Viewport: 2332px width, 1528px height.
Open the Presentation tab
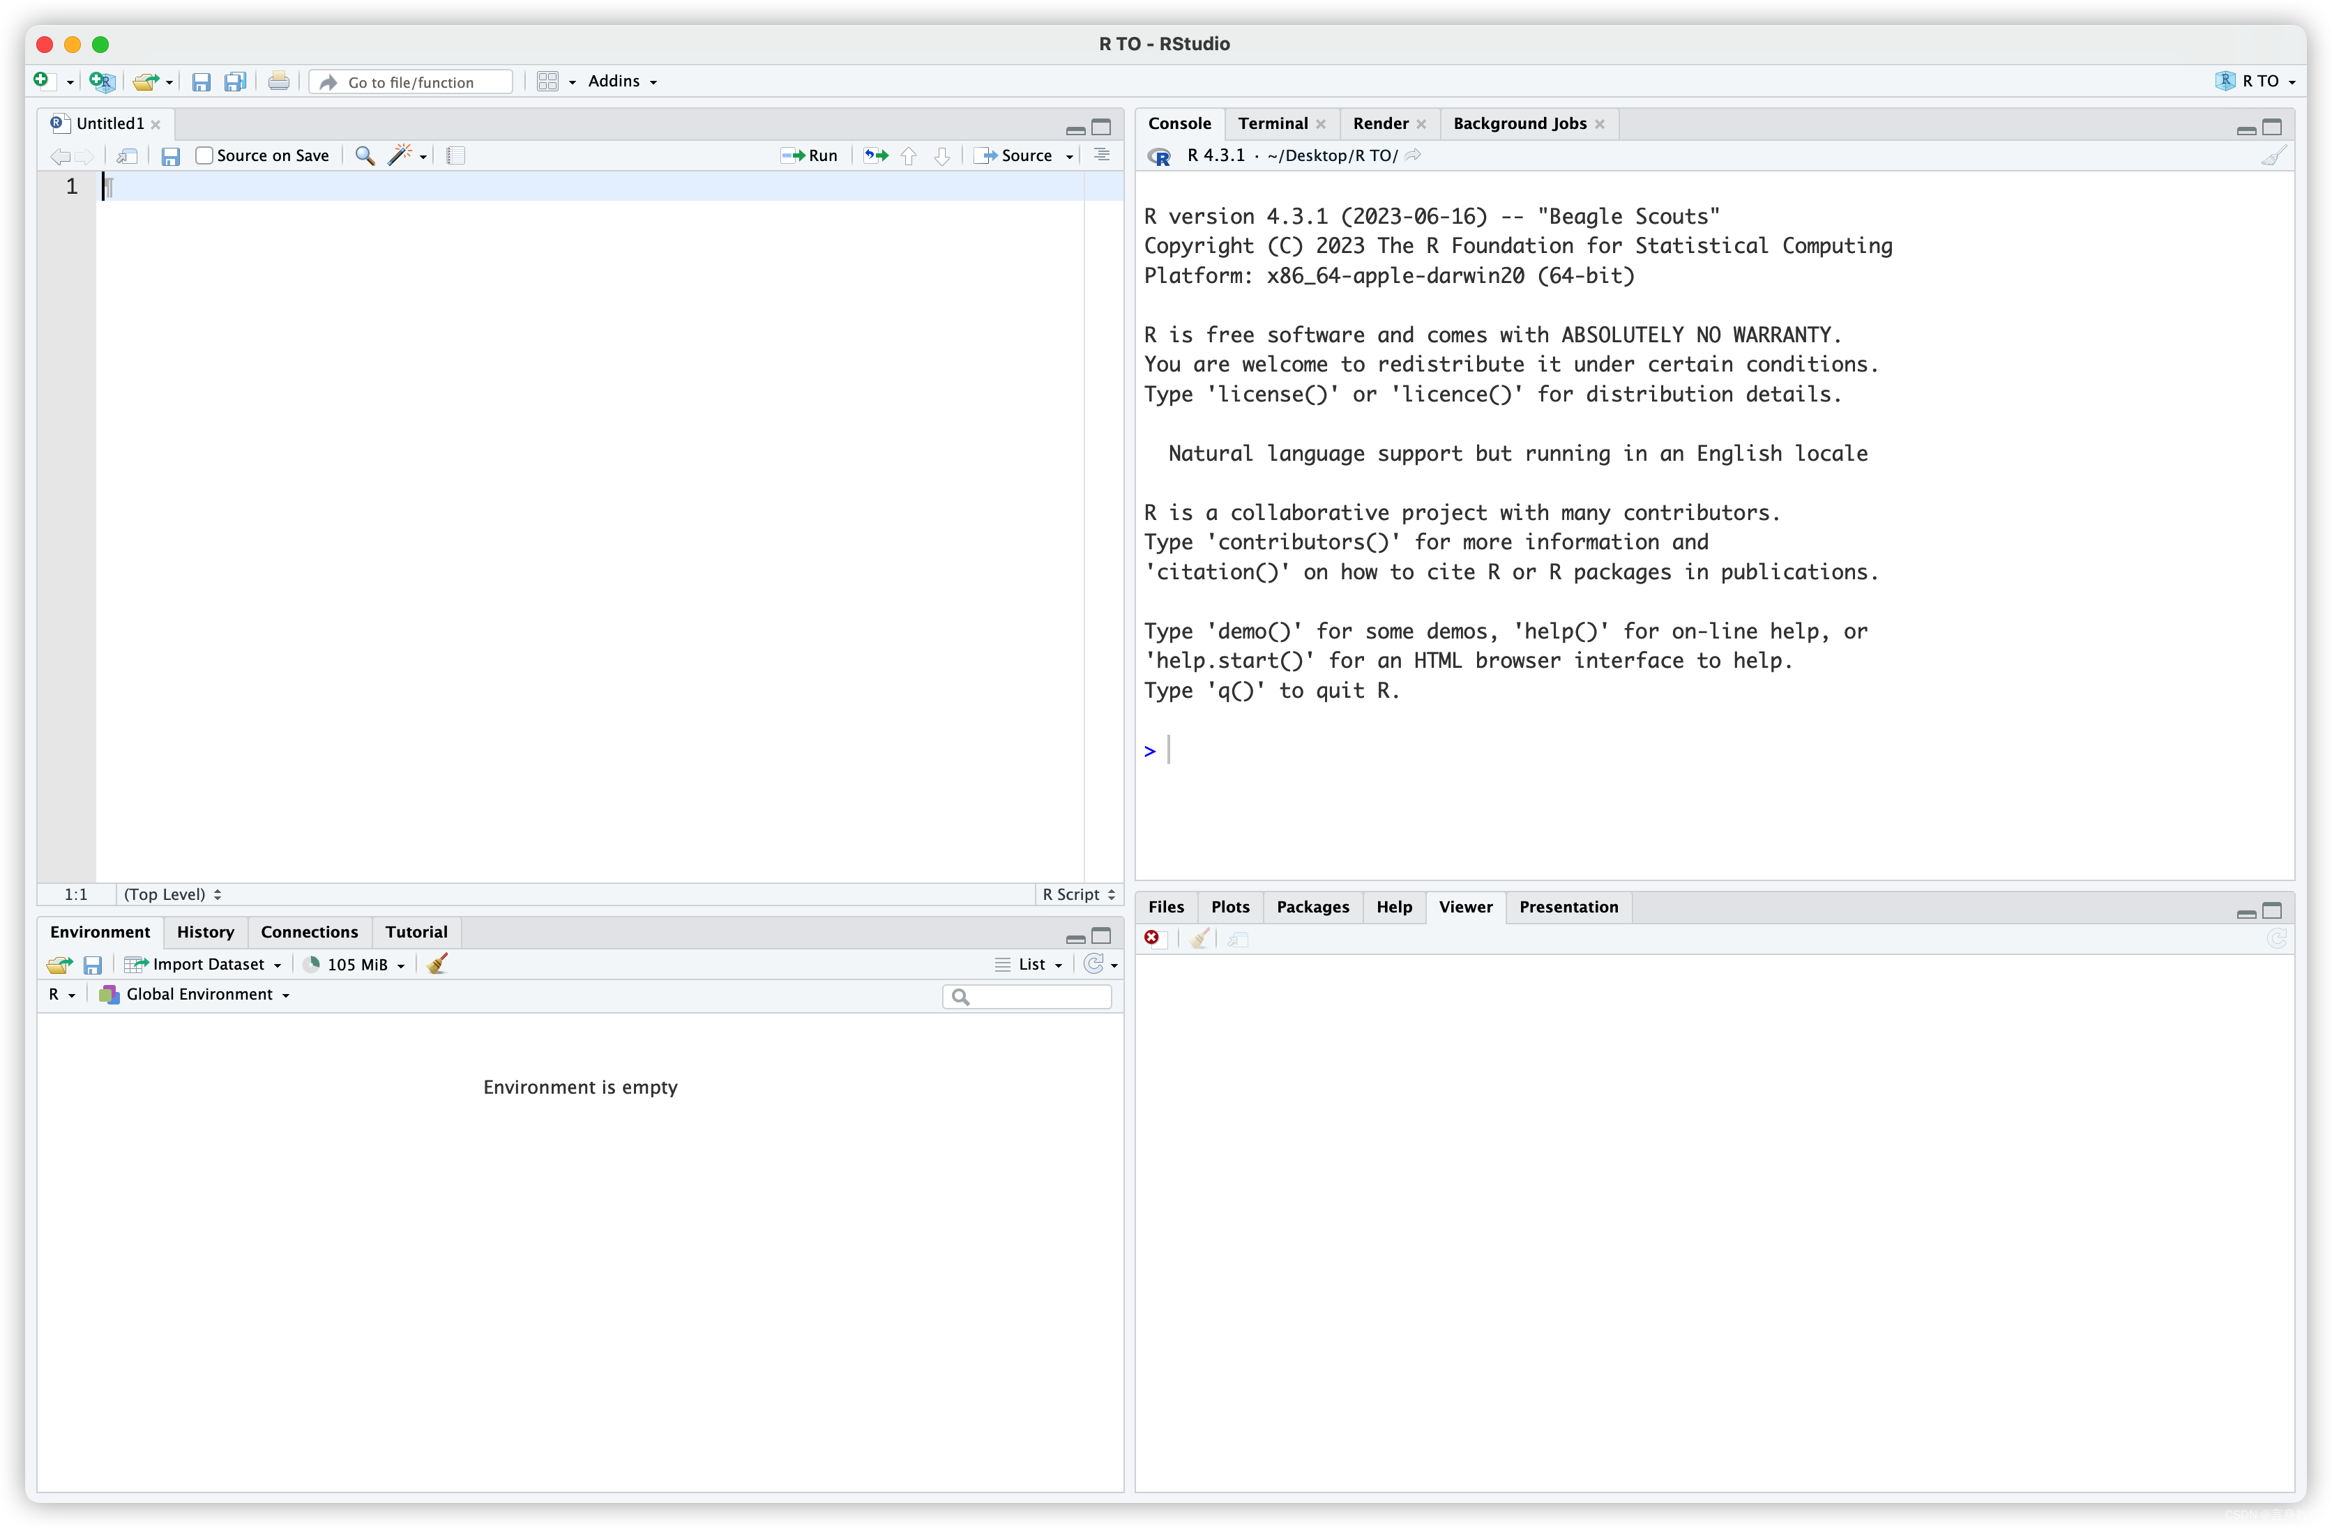(1568, 907)
